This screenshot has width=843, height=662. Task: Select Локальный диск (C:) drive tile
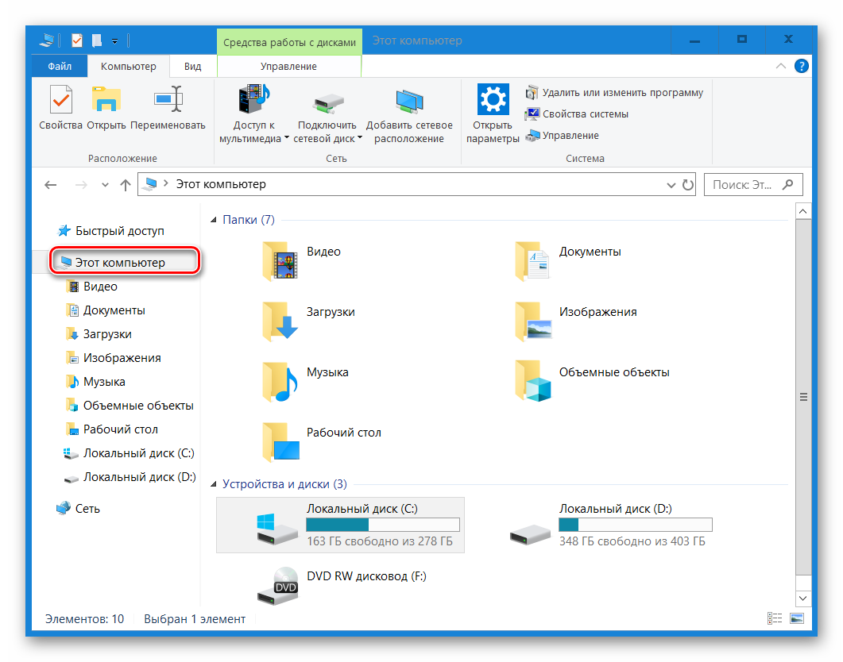click(340, 525)
